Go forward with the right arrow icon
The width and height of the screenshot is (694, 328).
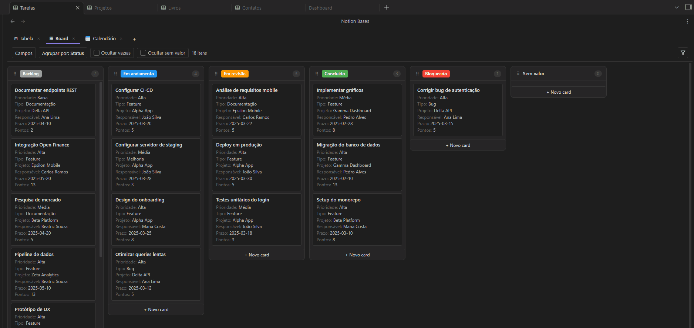click(23, 21)
